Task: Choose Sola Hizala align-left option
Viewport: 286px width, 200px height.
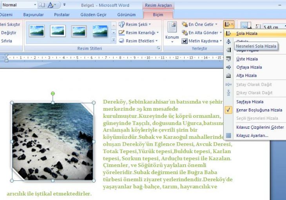Action: pyautogui.click(x=255, y=33)
